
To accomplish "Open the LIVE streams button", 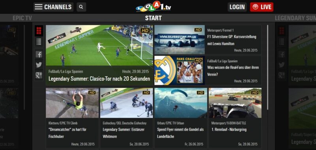I will point(261,7).
